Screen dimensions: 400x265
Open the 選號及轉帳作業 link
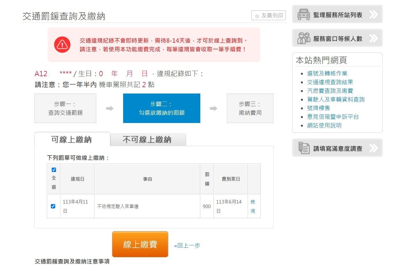point(327,73)
